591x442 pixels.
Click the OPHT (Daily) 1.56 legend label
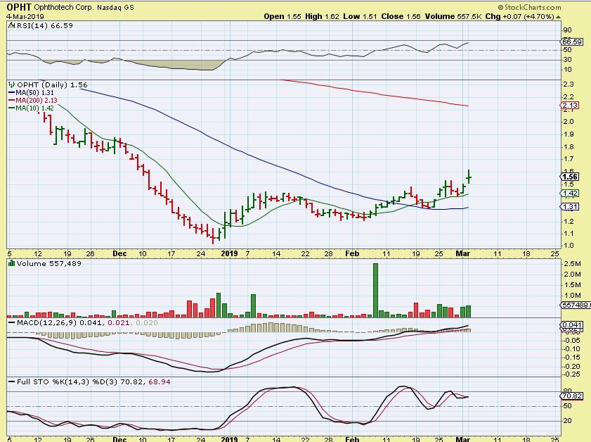coord(52,85)
